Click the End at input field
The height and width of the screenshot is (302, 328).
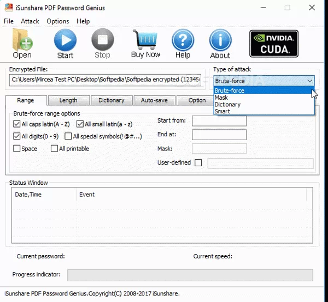219,135
